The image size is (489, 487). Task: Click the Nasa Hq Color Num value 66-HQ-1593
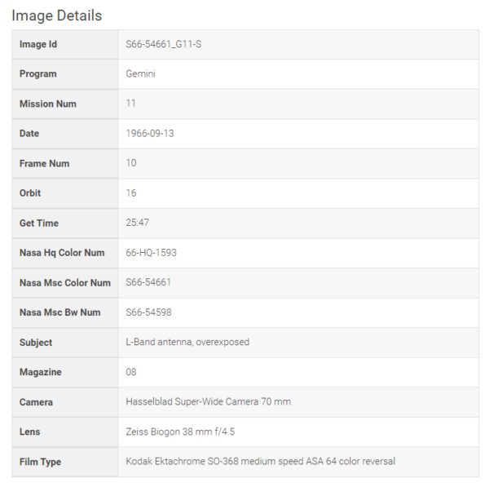(x=151, y=253)
